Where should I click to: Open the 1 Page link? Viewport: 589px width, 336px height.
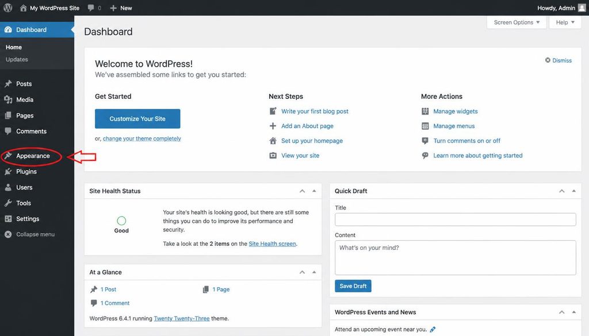click(221, 289)
